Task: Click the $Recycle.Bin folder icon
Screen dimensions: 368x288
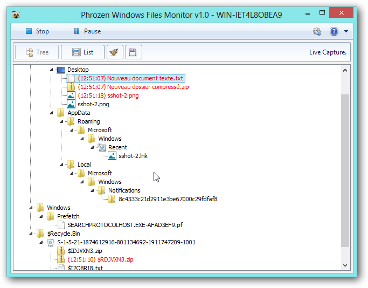Action: tap(40, 234)
